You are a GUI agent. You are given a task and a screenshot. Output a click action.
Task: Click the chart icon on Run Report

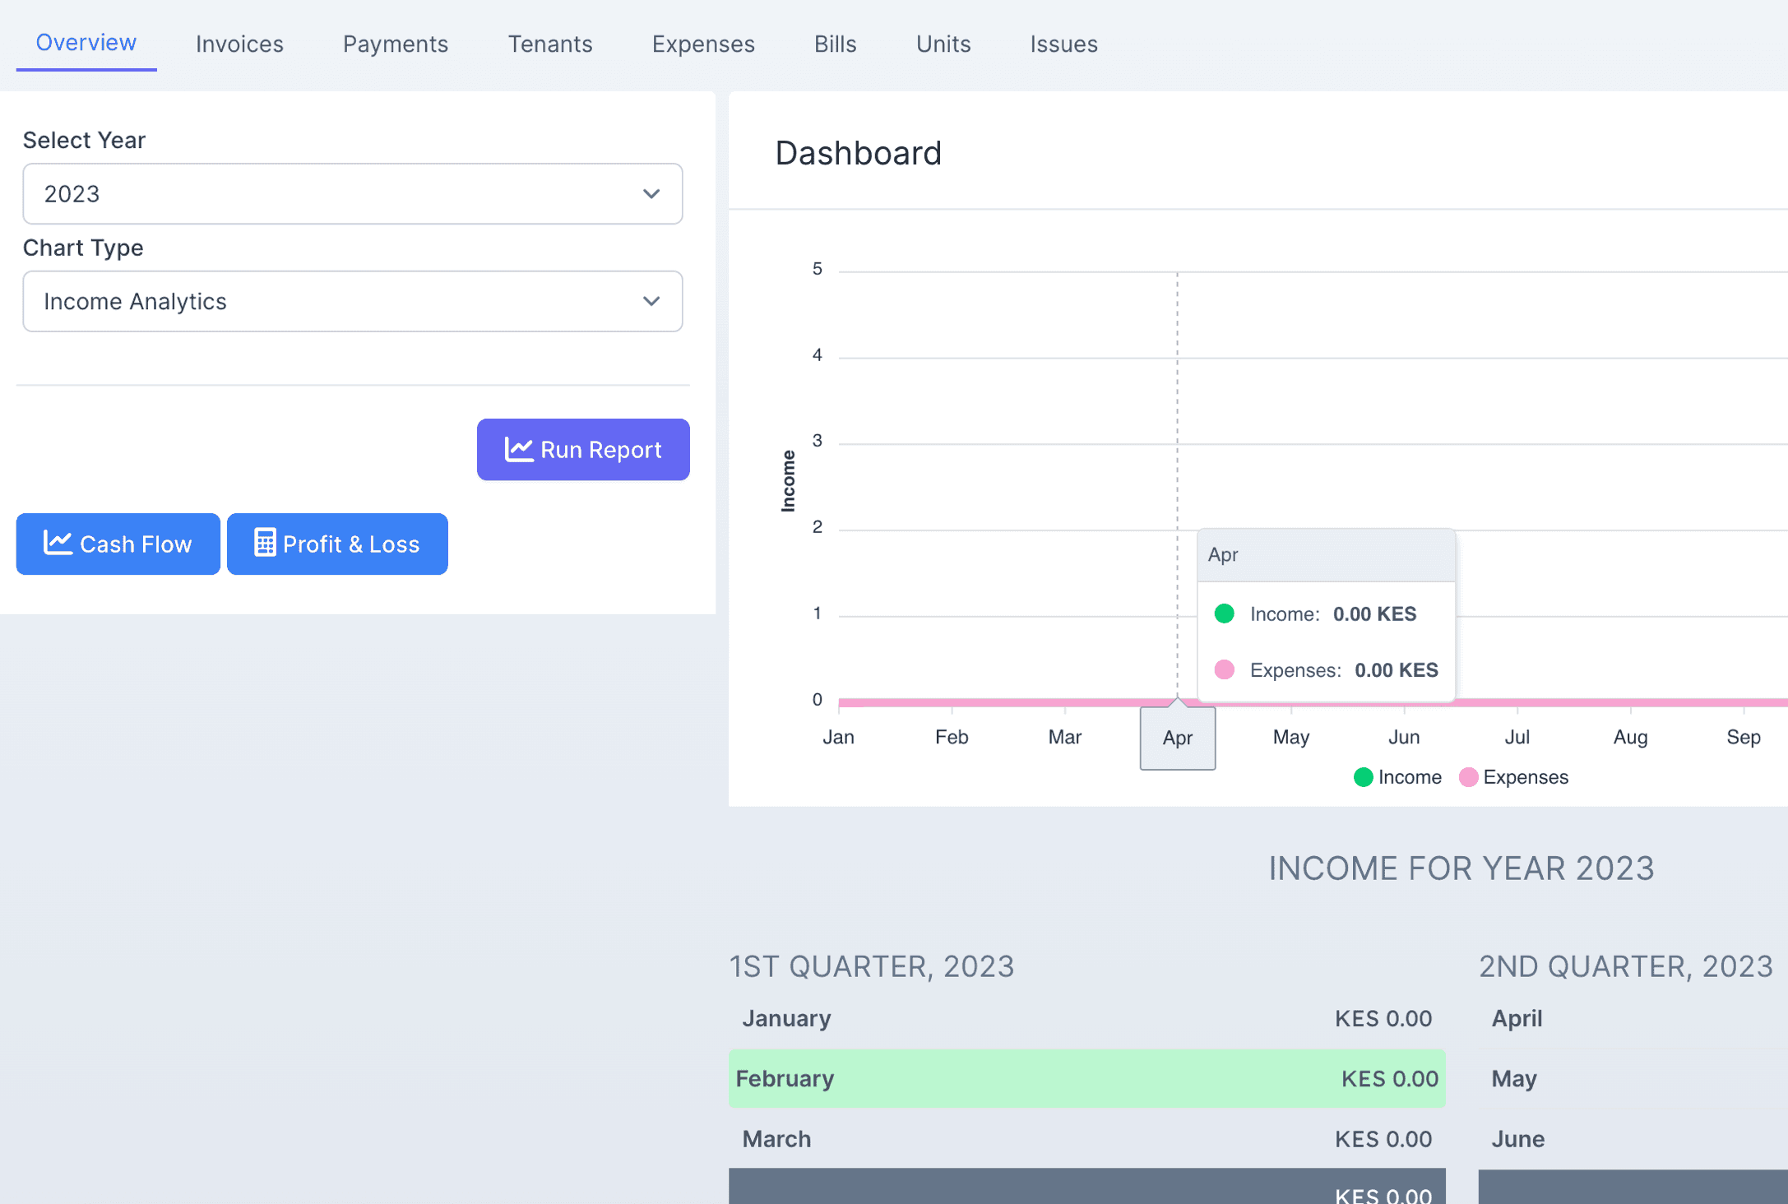(x=519, y=449)
